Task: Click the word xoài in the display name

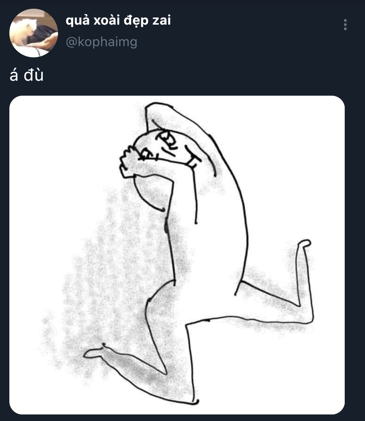Action: 103,20
